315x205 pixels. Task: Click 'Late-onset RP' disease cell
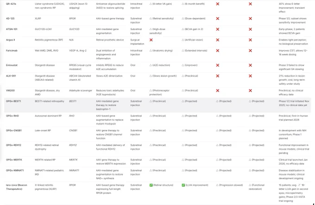pos(43,130)
